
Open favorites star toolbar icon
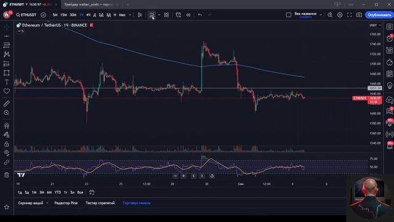click(x=7, y=207)
